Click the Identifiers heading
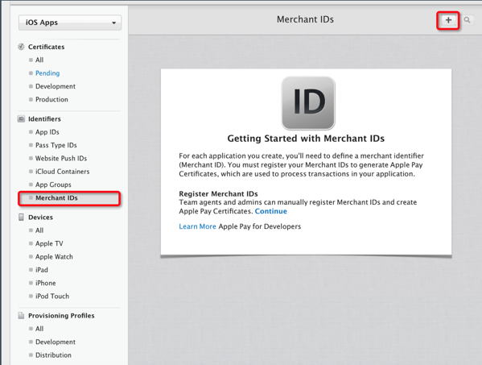482x365 pixels. pos(44,118)
